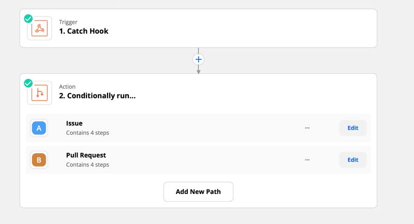Expand the '2. Conditionally run...' step title
414x224 pixels.
click(x=97, y=95)
